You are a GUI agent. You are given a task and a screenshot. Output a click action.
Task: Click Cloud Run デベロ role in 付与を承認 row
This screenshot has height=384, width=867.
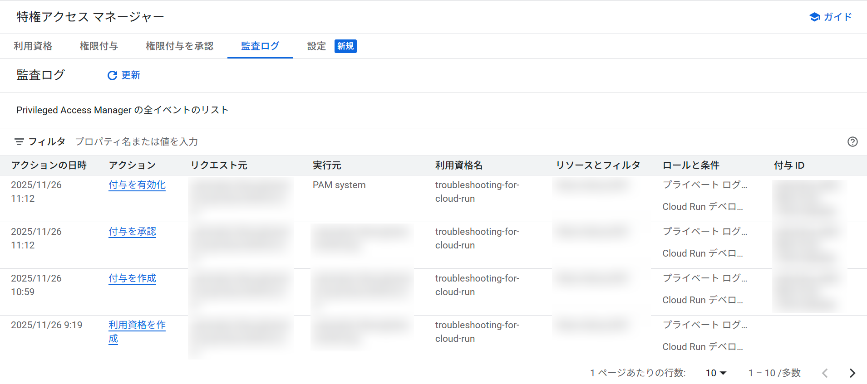pos(702,253)
